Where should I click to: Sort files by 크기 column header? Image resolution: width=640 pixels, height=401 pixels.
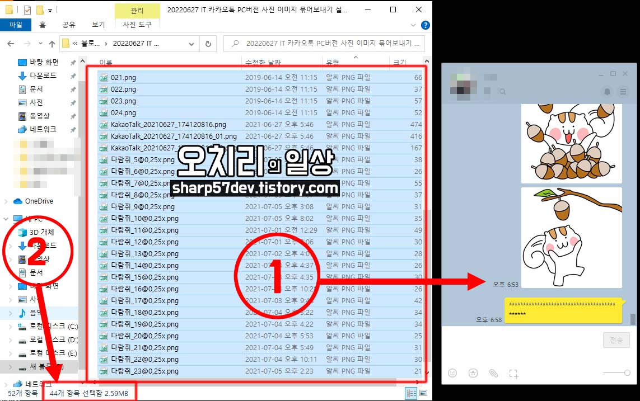[x=399, y=62]
